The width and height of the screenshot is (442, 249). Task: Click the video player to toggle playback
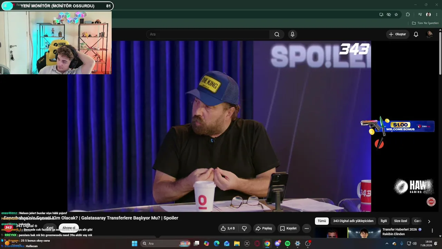click(219, 126)
